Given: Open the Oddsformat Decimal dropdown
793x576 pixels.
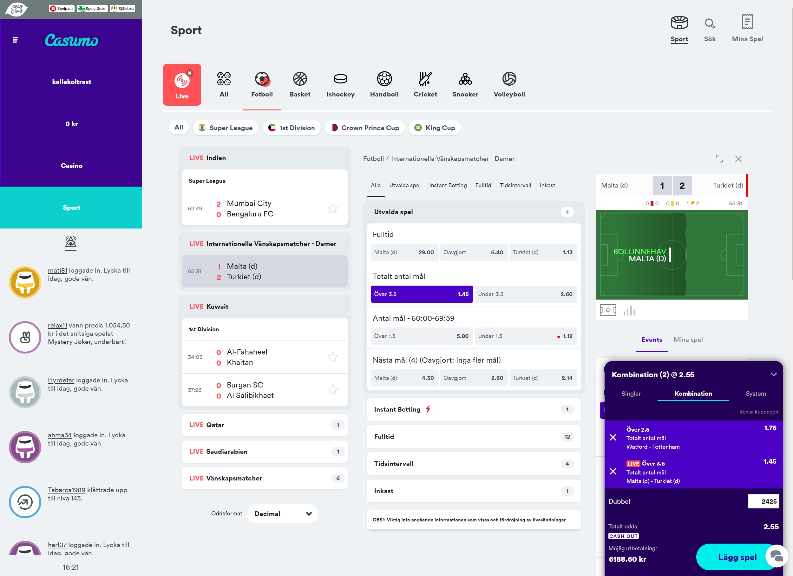Looking at the screenshot, I should (282, 513).
